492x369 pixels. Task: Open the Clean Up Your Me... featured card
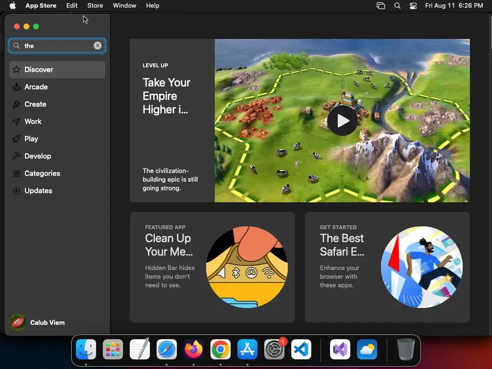click(x=212, y=267)
